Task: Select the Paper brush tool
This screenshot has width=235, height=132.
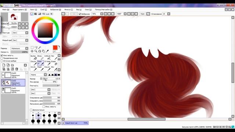Action: pyautogui.click(x=40, y=69)
